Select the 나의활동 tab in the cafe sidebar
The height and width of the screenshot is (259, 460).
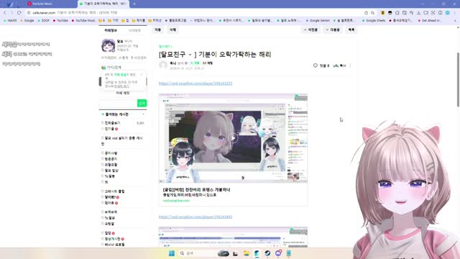tap(134, 30)
